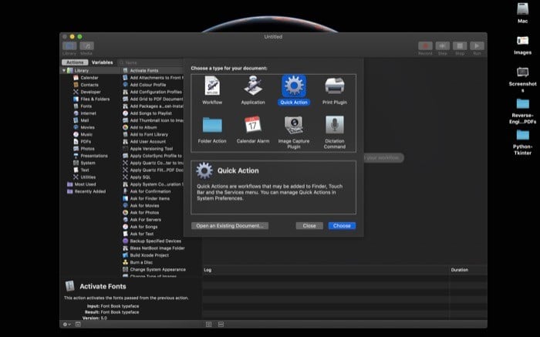The width and height of the screenshot is (540, 337).
Task: Open the Reverse-Engi...PDFs desktop folder
Action: [522, 111]
